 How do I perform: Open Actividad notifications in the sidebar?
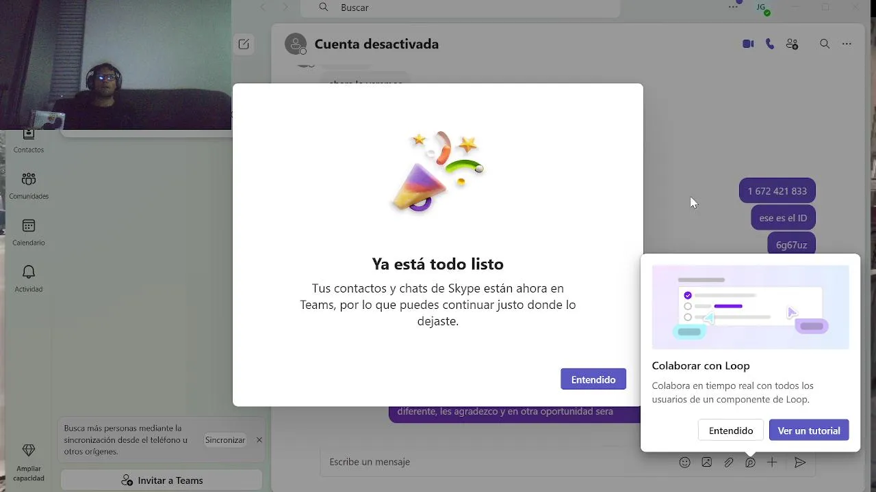[29, 279]
